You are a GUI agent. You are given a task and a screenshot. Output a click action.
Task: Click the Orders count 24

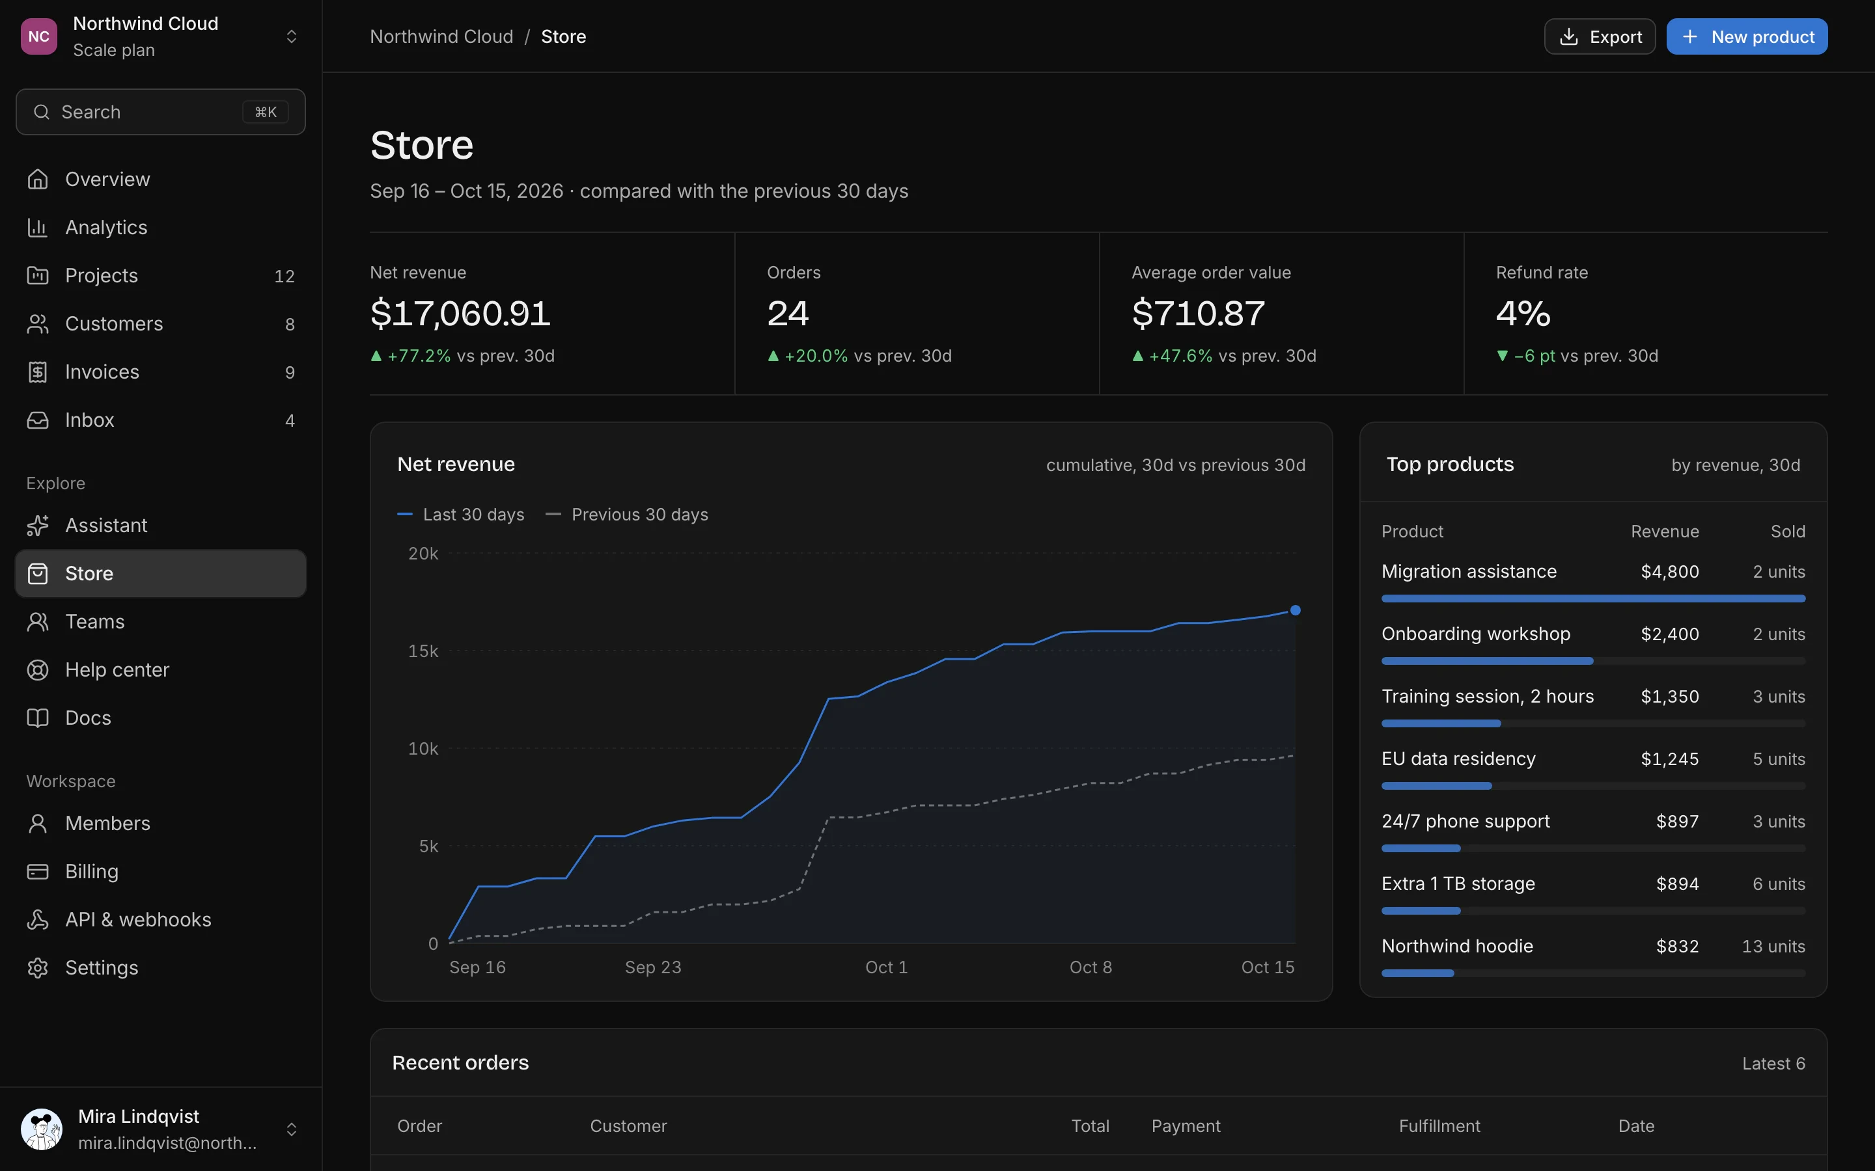coord(788,313)
